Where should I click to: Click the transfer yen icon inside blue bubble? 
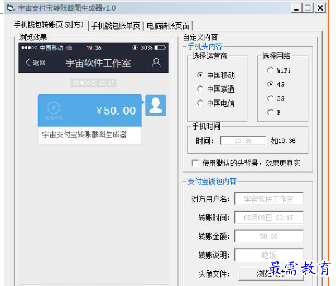coord(54,108)
